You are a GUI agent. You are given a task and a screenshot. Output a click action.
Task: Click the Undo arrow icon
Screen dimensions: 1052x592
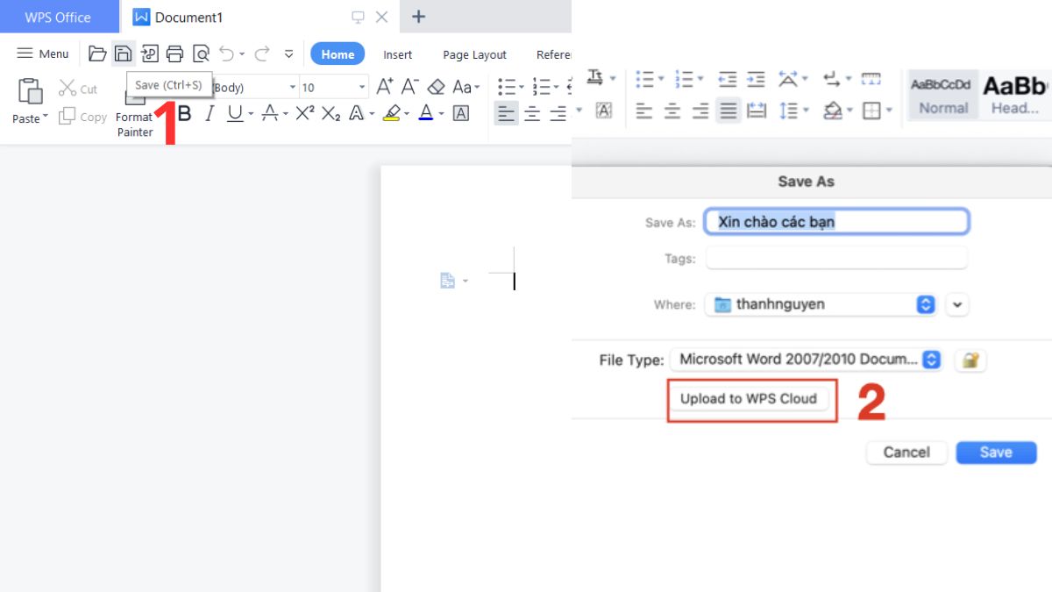(226, 53)
